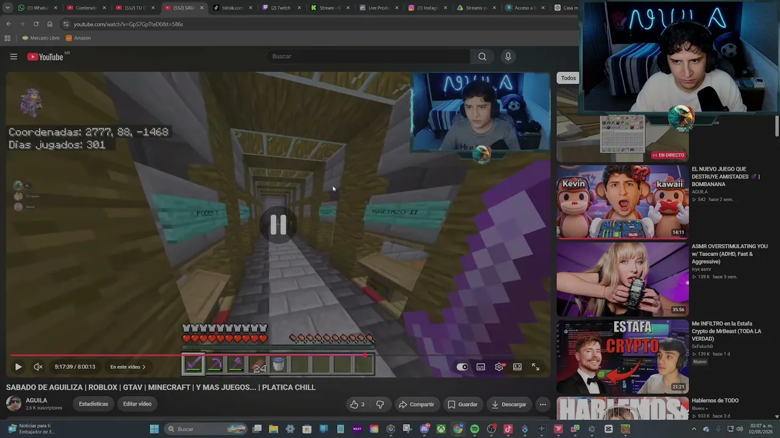This screenshot has width=780, height=438.
Task: Switch to the Contenido tab
Action: tap(86, 8)
